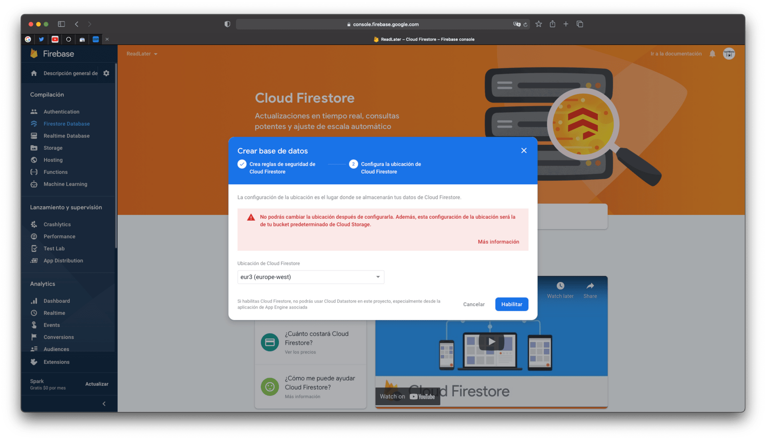The width and height of the screenshot is (766, 440).
Task: Open the user account avatar
Action: [729, 54]
